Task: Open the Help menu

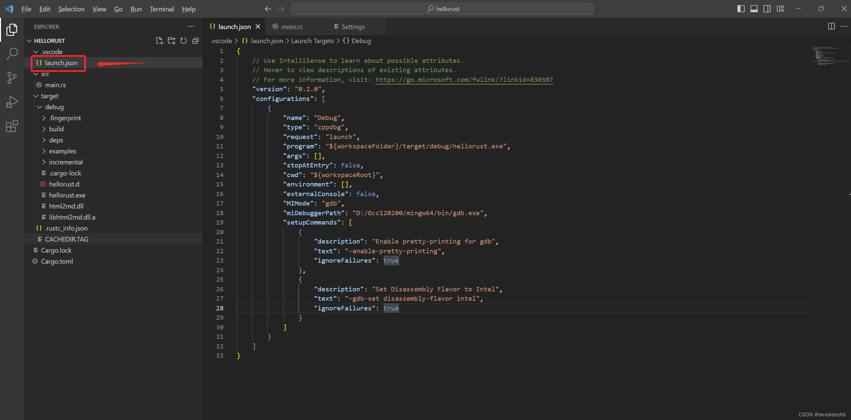Action: pyautogui.click(x=189, y=9)
